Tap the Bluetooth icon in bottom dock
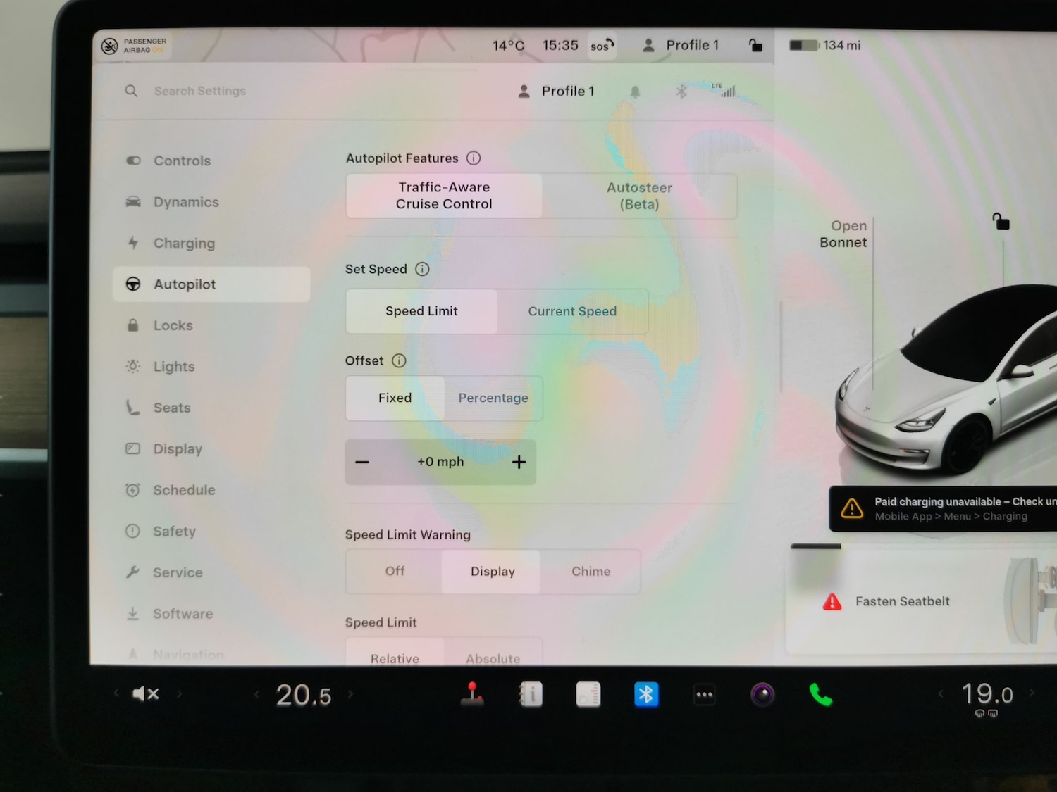The width and height of the screenshot is (1057, 792). (x=646, y=695)
